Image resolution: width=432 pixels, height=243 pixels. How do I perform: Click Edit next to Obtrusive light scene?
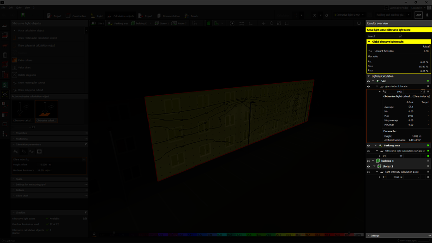point(85,219)
